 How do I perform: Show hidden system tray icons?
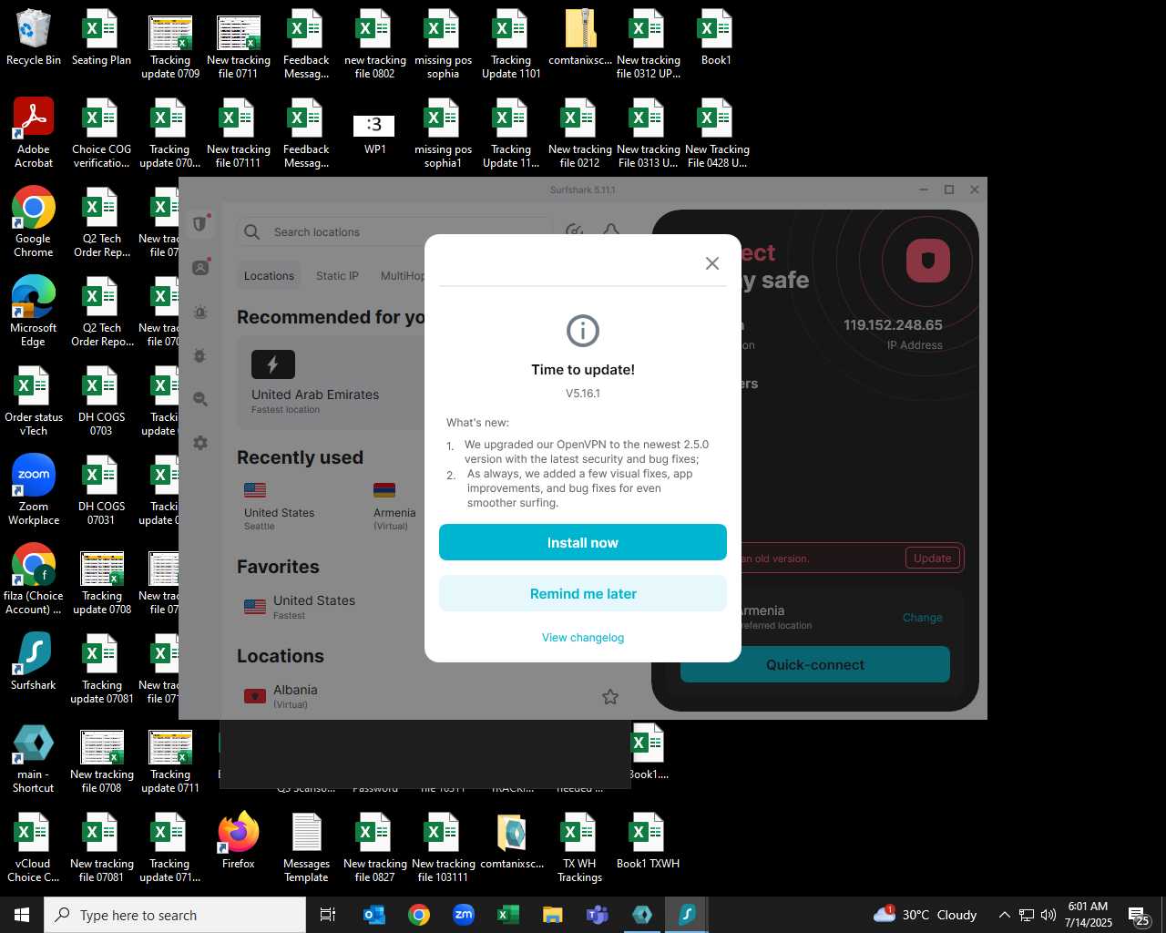pyautogui.click(x=1004, y=915)
